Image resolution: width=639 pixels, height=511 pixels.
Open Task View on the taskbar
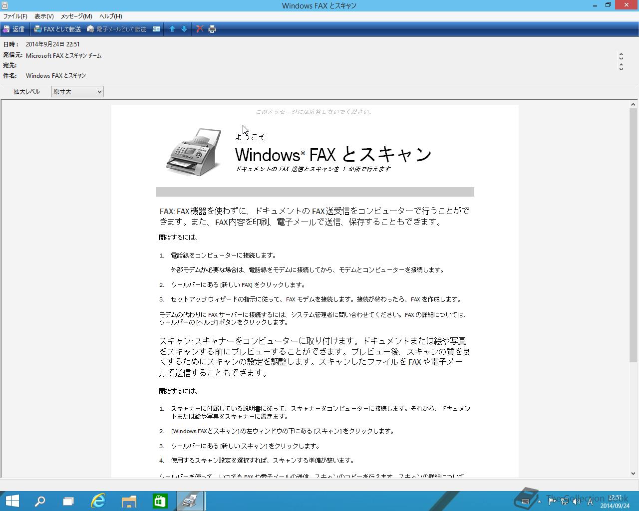[68, 501]
